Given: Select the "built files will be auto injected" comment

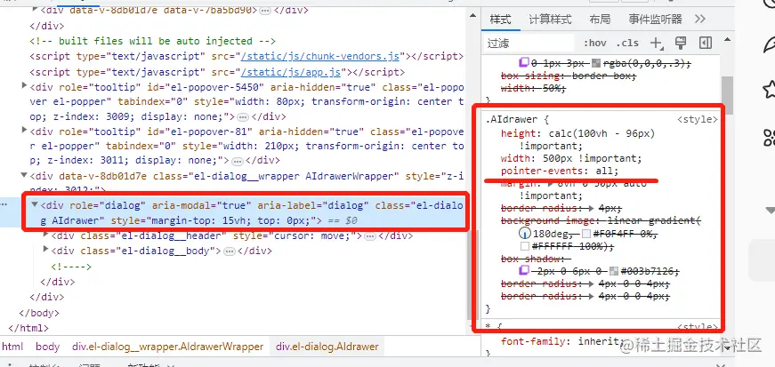Looking at the screenshot, I should click(152, 41).
